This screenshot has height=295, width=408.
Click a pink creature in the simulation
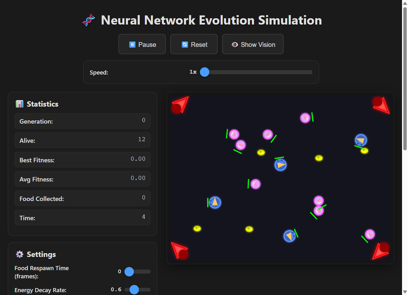[234, 134]
